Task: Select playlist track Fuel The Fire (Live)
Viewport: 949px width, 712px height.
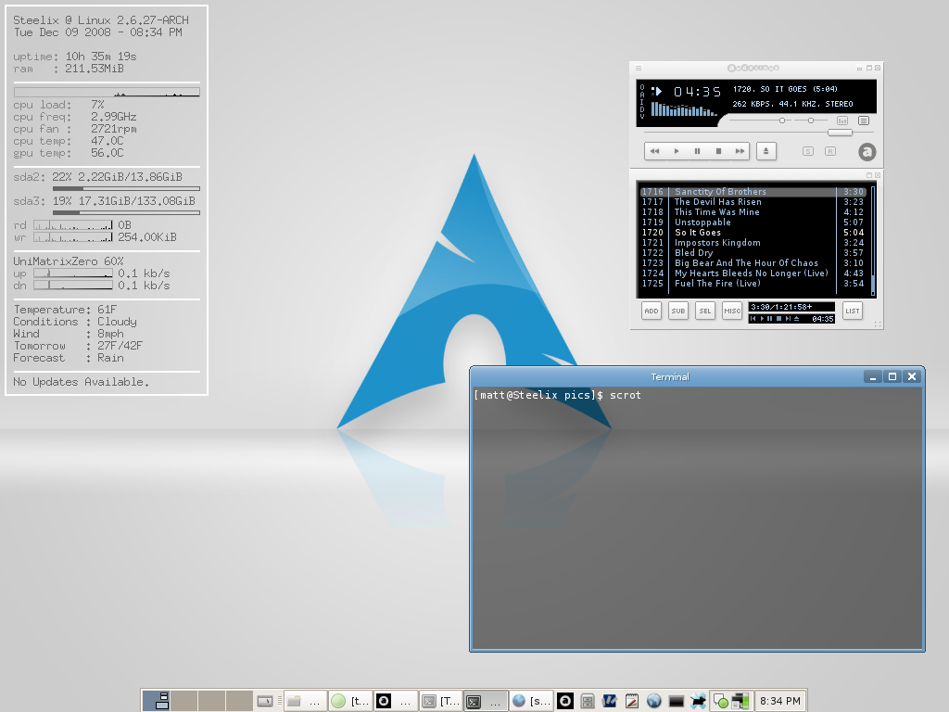Action: (753, 284)
